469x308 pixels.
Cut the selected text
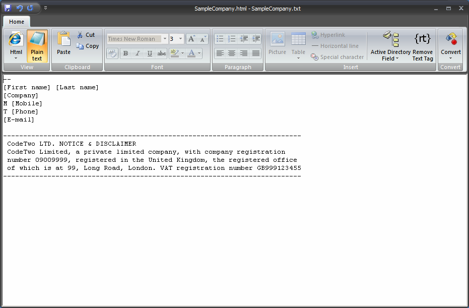click(86, 35)
